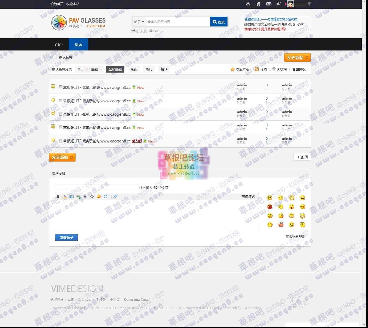Insert a hyperlink using the link icon

(78, 196)
